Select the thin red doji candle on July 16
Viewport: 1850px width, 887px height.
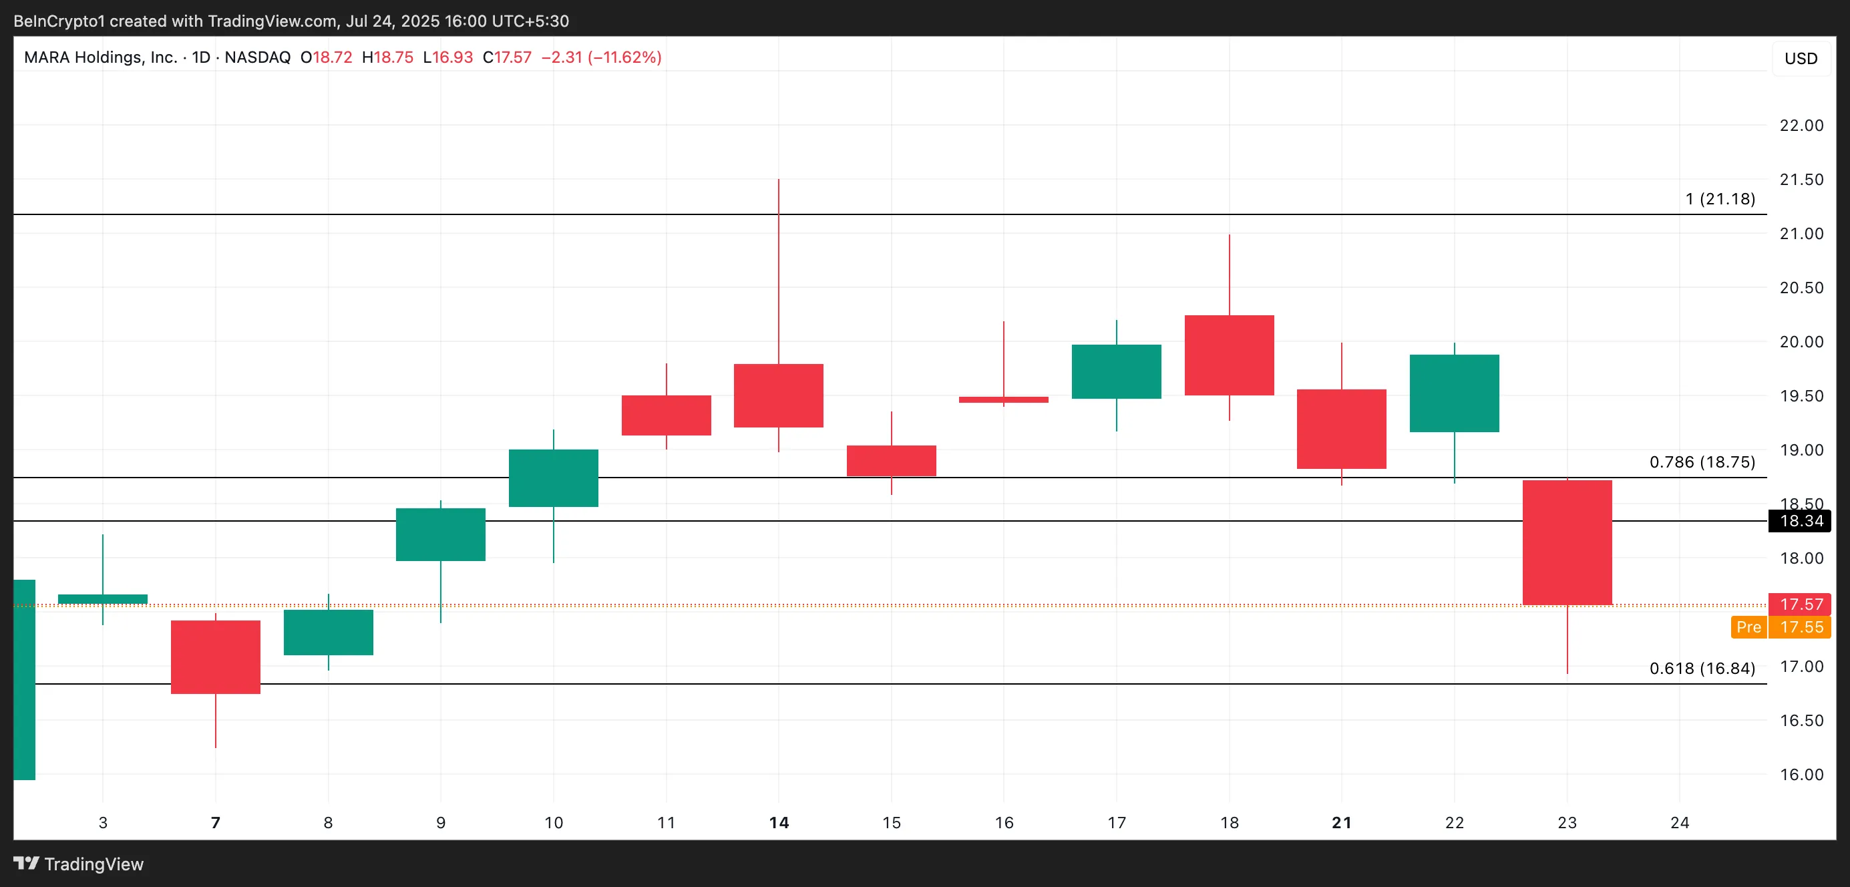tap(1004, 399)
